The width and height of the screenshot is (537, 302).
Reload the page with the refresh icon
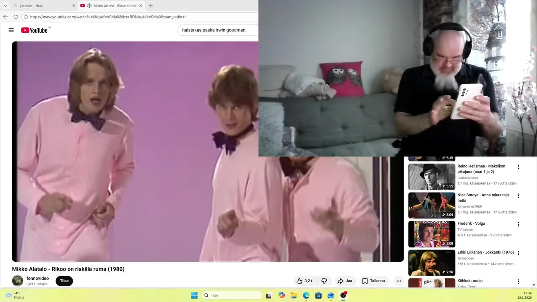pyautogui.click(x=16, y=17)
